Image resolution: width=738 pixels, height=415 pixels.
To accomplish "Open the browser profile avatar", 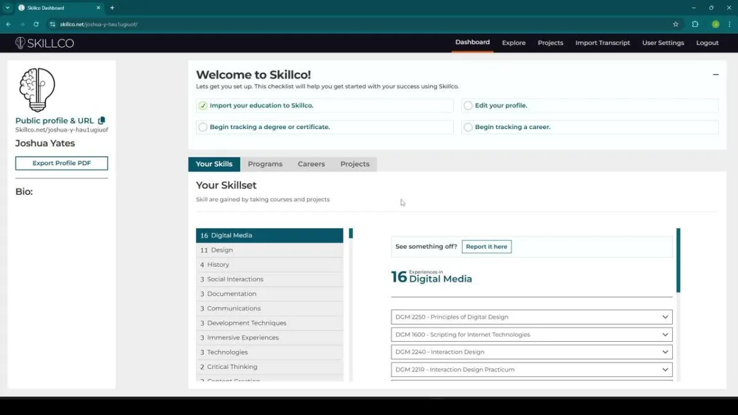I will pos(715,25).
